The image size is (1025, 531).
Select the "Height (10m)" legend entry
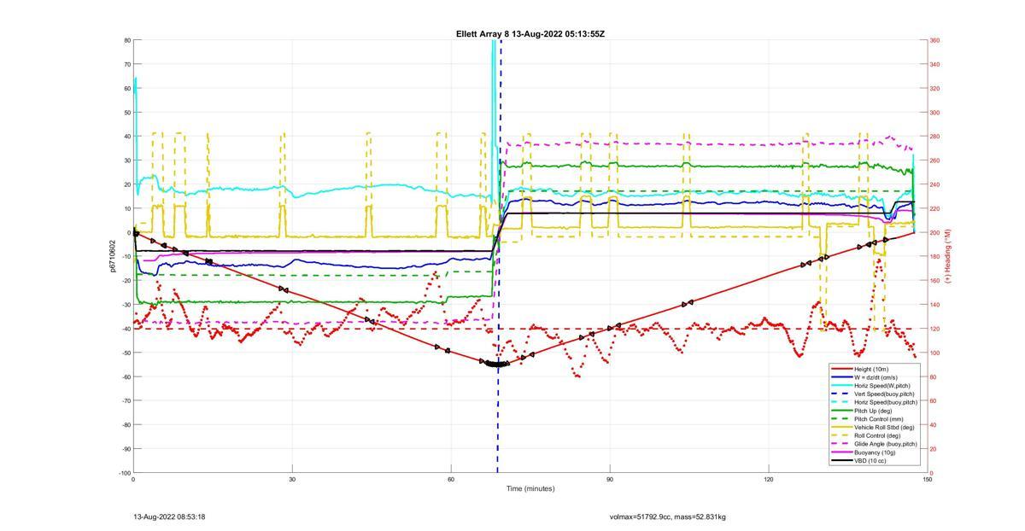[875, 369]
